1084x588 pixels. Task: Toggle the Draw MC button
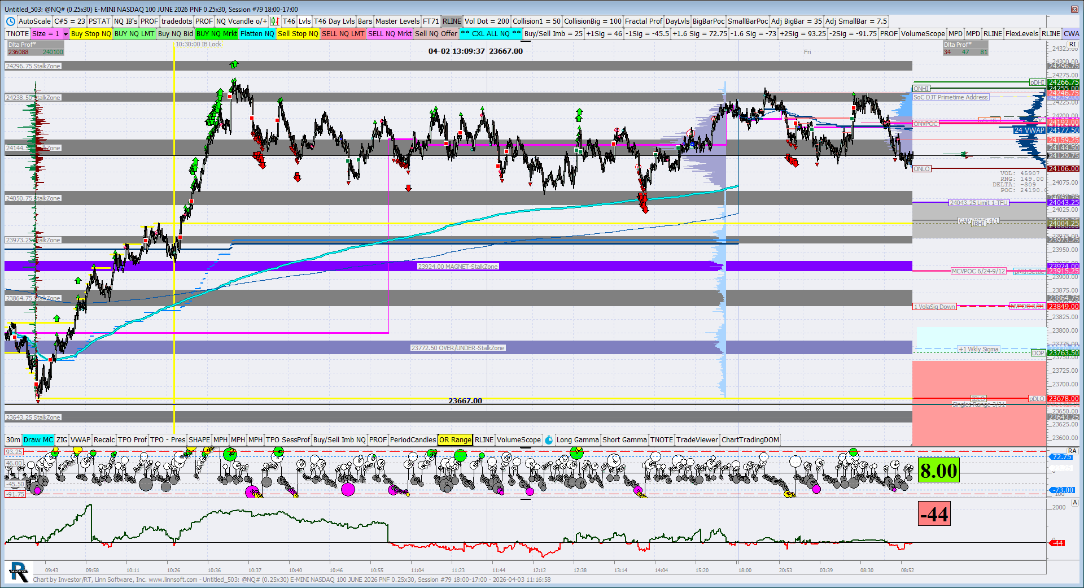(x=38, y=440)
